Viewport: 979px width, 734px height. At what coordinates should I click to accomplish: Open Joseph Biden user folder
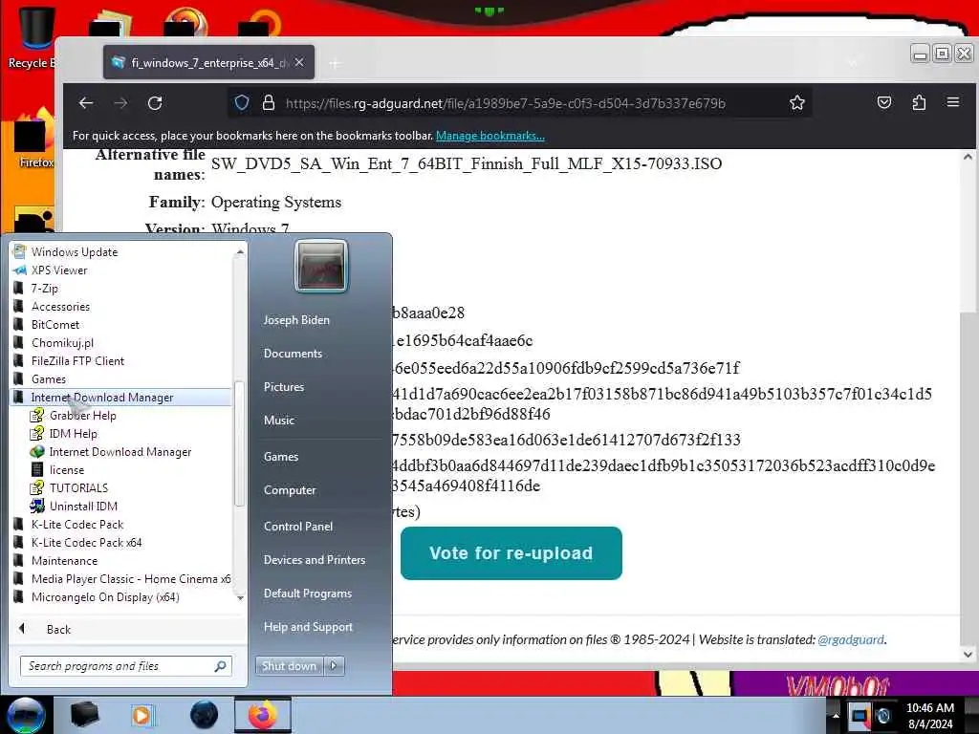click(x=296, y=319)
